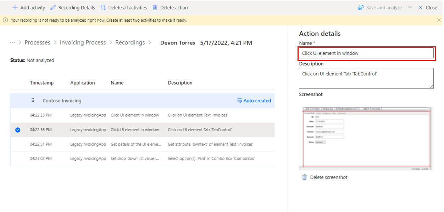Open Recording Details with the pencil icon

[x=53, y=7]
